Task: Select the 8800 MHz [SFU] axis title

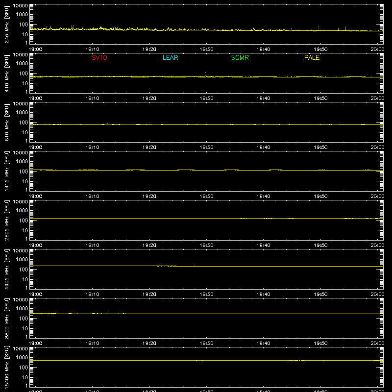Action: [6, 318]
